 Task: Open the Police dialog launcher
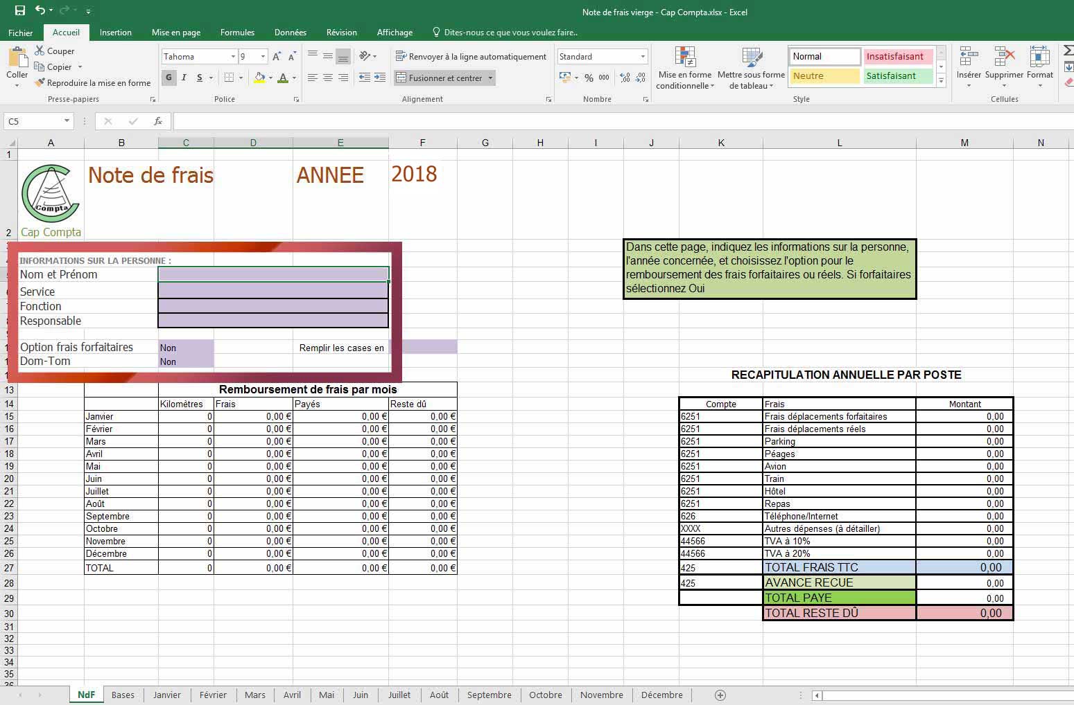pos(297,100)
